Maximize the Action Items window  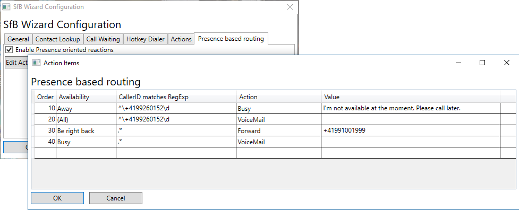coord(482,63)
